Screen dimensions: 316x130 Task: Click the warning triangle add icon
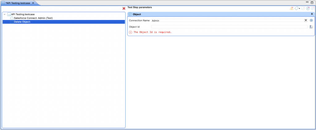point(291,8)
